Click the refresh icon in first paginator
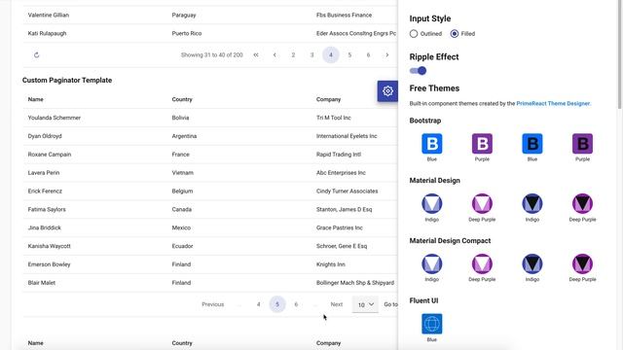 click(37, 55)
